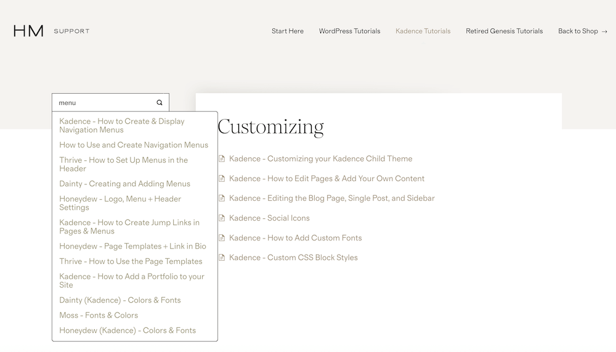Click the document icon beside How to Edit Pages
This screenshot has width=616, height=352.
(222, 179)
